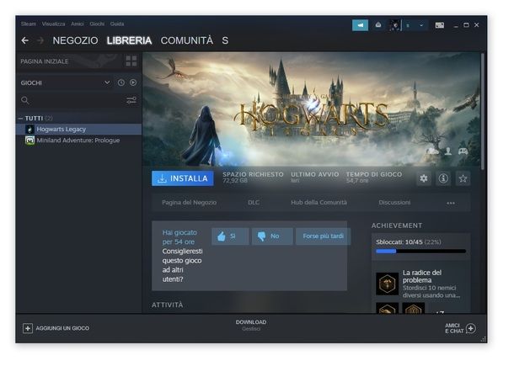Image resolution: width=514 pixels, height=366 pixels.
Task: Collapse the TUTTI games category
Action: click(21, 118)
